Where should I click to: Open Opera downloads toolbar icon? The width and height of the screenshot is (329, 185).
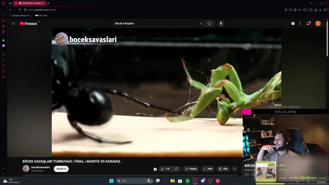320,10
